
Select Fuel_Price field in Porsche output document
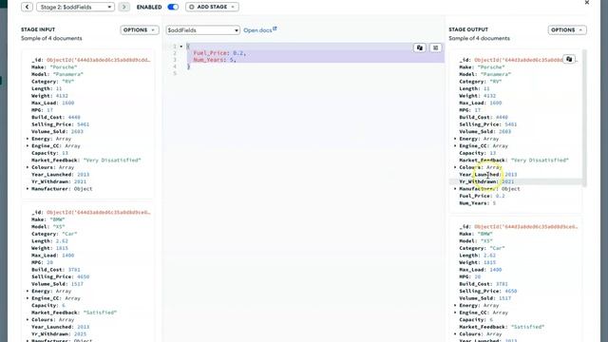pyautogui.click(x=482, y=196)
